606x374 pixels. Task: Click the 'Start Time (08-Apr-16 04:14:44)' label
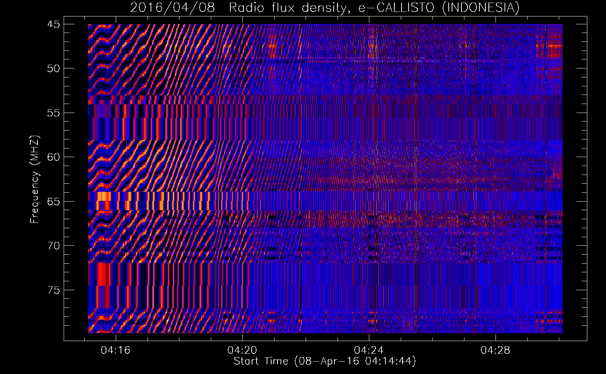click(325, 361)
